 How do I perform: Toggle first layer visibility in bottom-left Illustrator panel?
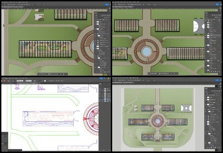pos(100,88)
